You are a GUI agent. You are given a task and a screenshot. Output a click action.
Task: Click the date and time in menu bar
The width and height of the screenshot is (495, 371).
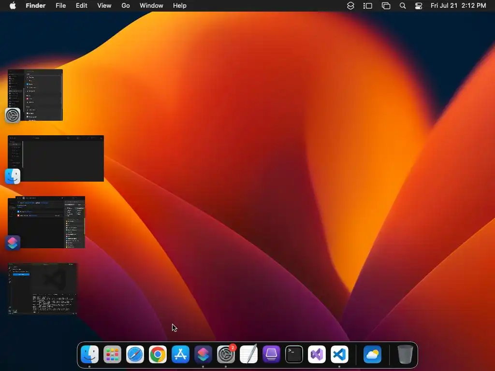(x=458, y=6)
